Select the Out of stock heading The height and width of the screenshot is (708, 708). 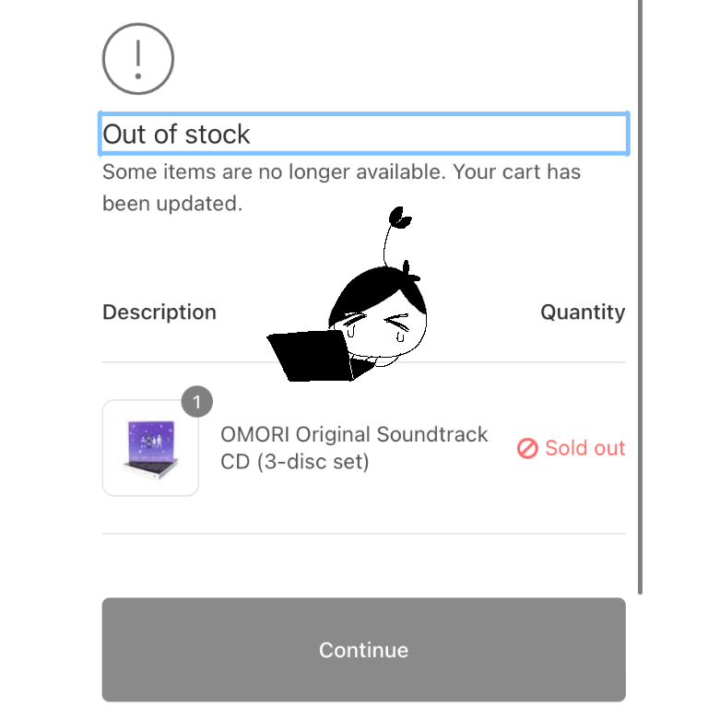click(x=363, y=135)
